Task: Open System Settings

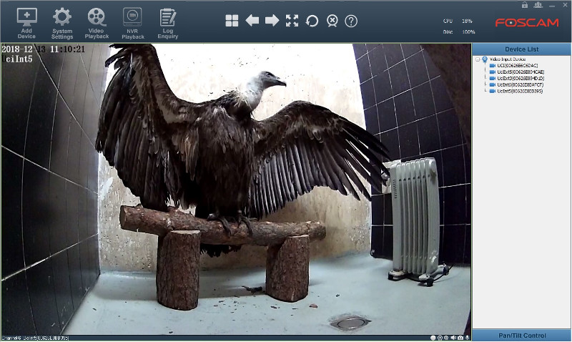Action: pos(62,24)
